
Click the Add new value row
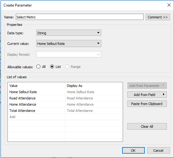point(65,117)
